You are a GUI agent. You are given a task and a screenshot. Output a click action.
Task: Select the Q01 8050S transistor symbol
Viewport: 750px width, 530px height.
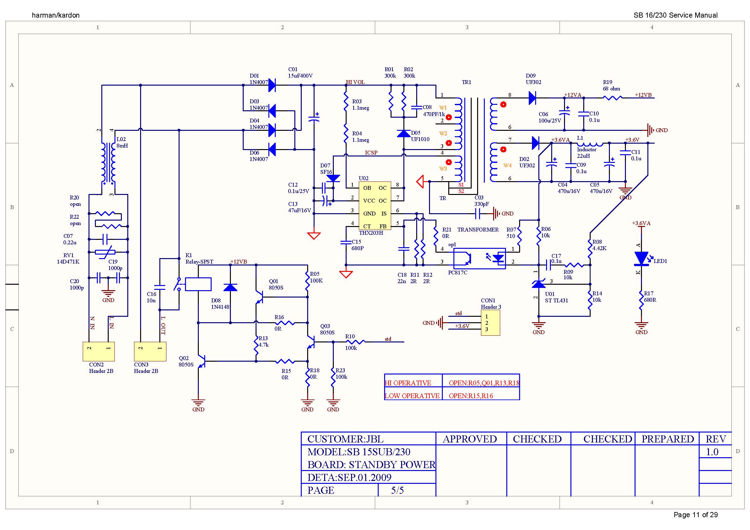tap(260, 297)
